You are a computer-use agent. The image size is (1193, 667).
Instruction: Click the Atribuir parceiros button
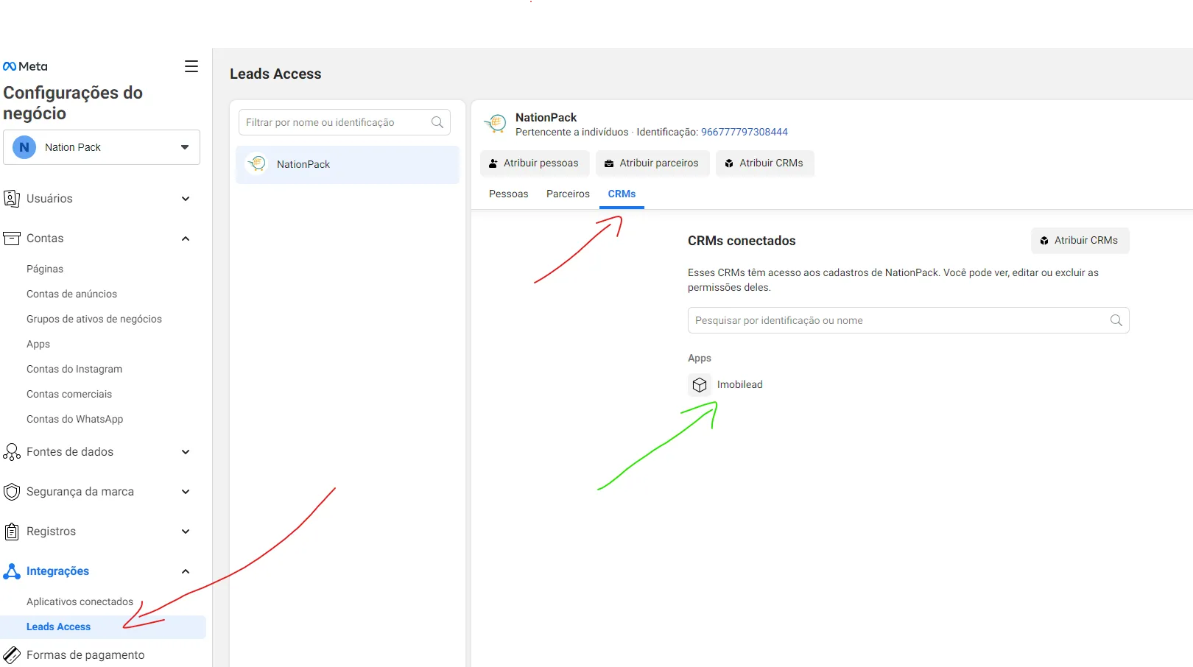pyautogui.click(x=652, y=163)
